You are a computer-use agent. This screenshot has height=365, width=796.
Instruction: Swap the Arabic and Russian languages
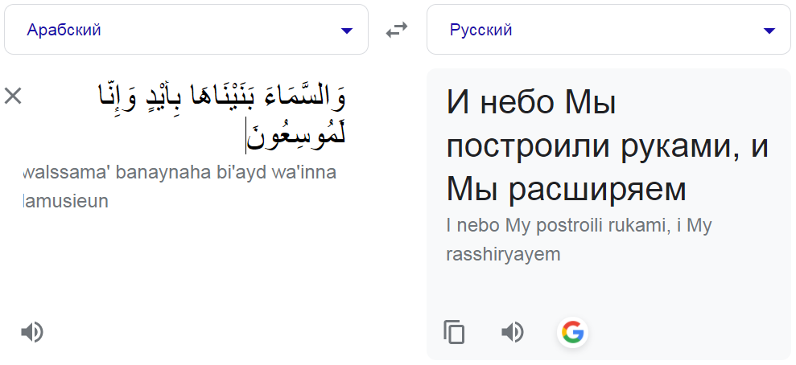tap(397, 31)
